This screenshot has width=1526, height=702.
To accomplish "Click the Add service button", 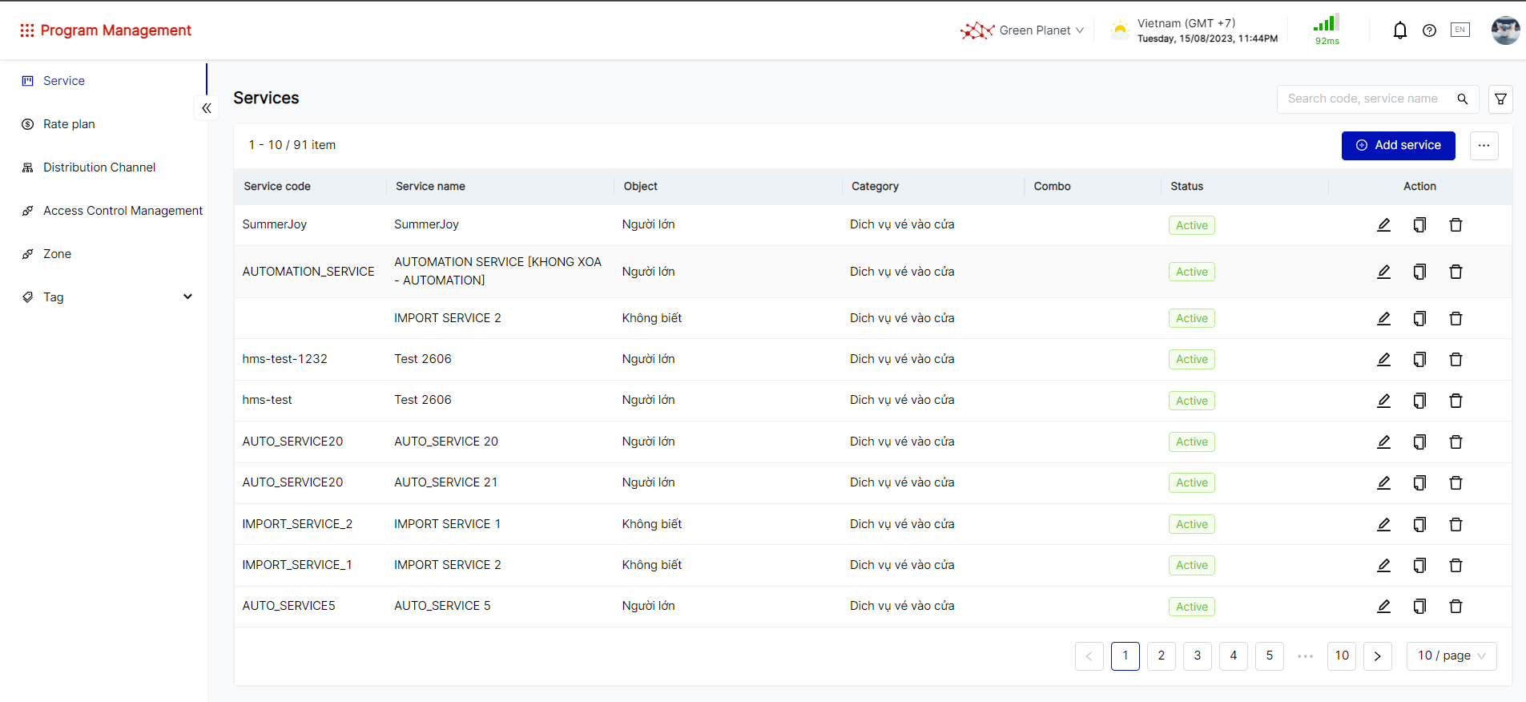I will [x=1398, y=145].
